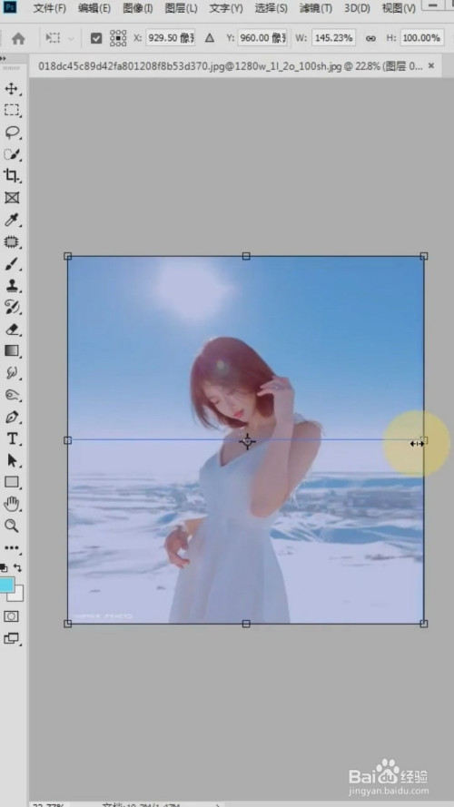
Task: Toggle Quick Mask mode
Action: click(x=11, y=616)
